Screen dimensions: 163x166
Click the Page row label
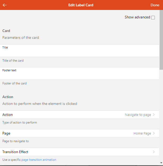click(x=6, y=133)
